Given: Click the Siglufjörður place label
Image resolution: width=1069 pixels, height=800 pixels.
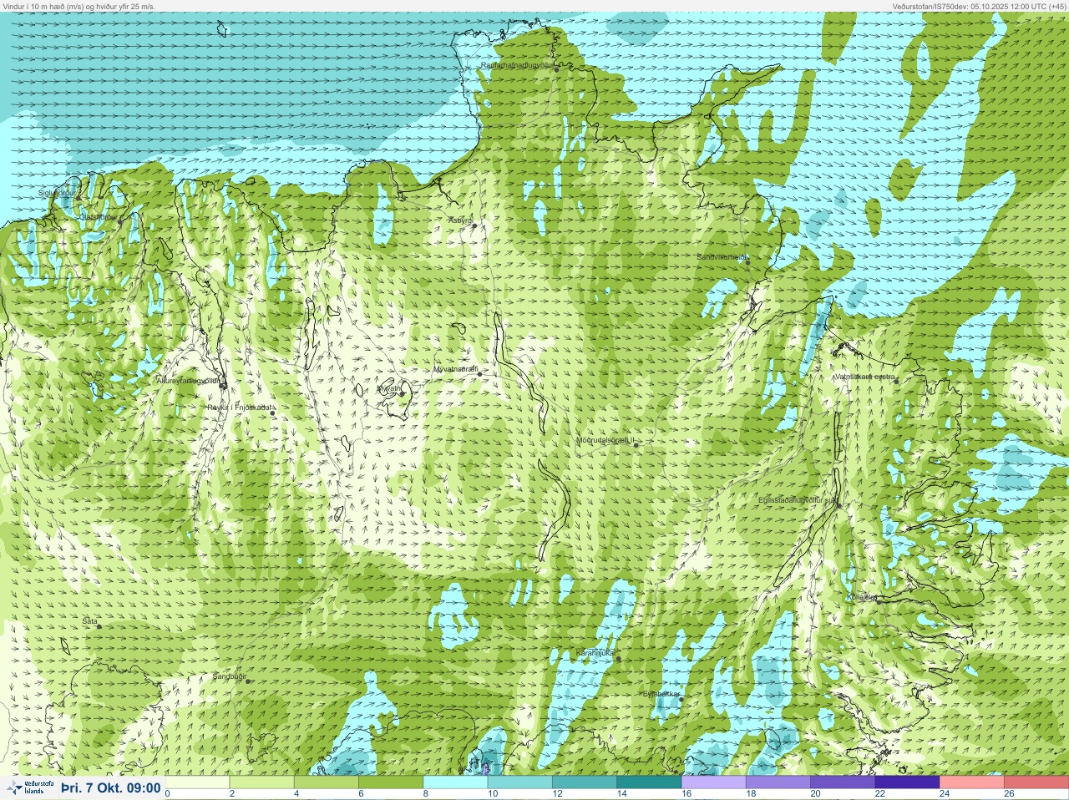Looking at the screenshot, I should click(57, 193).
